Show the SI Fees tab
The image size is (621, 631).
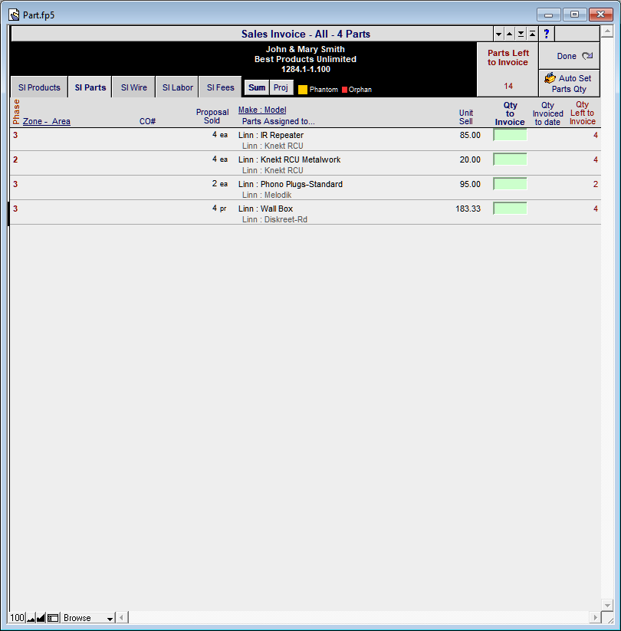click(x=221, y=87)
